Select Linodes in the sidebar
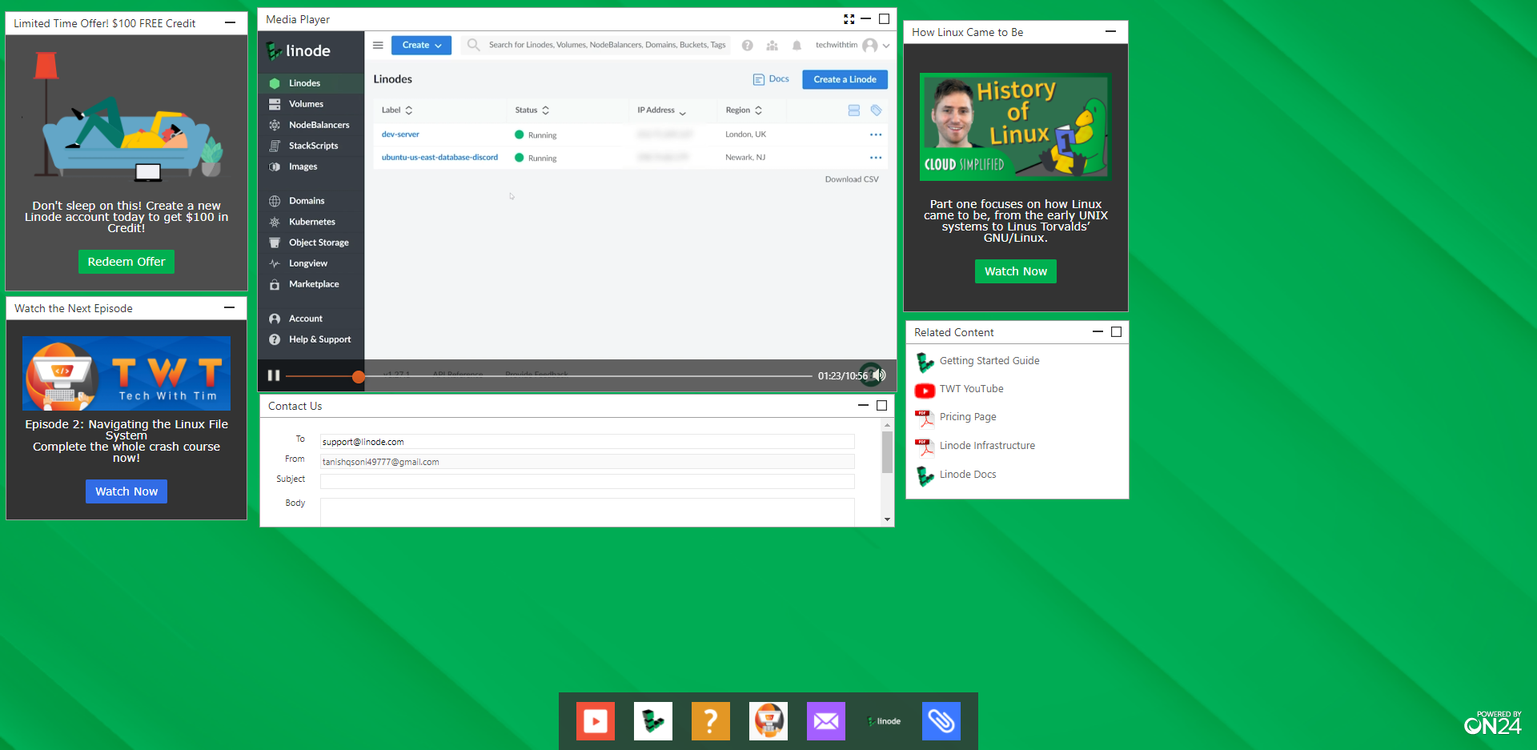 click(x=311, y=83)
